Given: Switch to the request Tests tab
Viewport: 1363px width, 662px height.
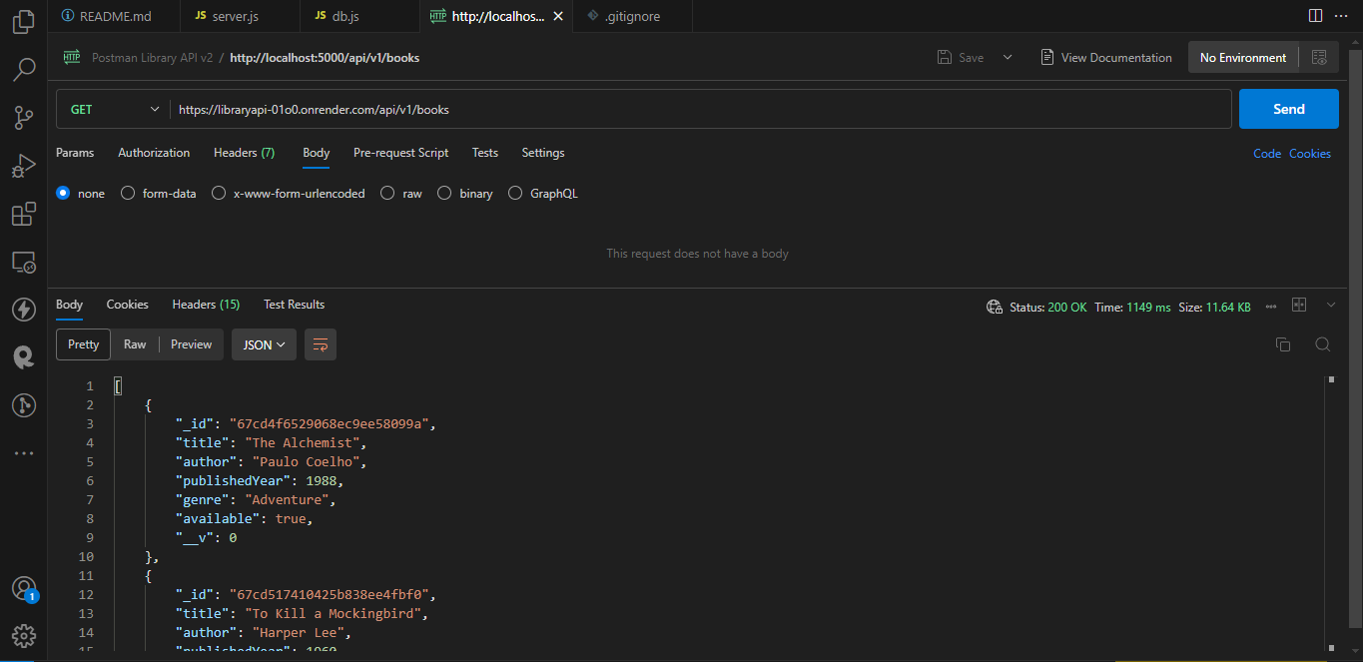Looking at the screenshot, I should 485,153.
